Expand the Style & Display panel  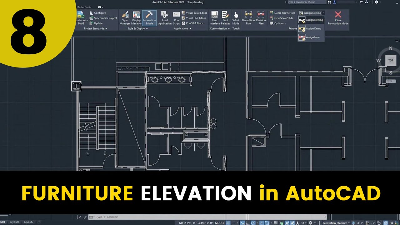click(137, 28)
